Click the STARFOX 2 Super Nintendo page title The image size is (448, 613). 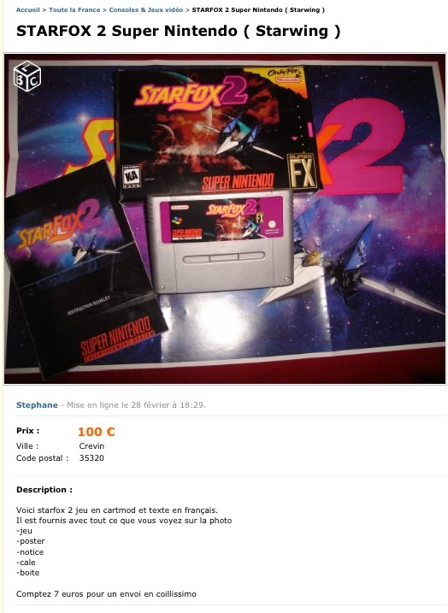point(179,31)
